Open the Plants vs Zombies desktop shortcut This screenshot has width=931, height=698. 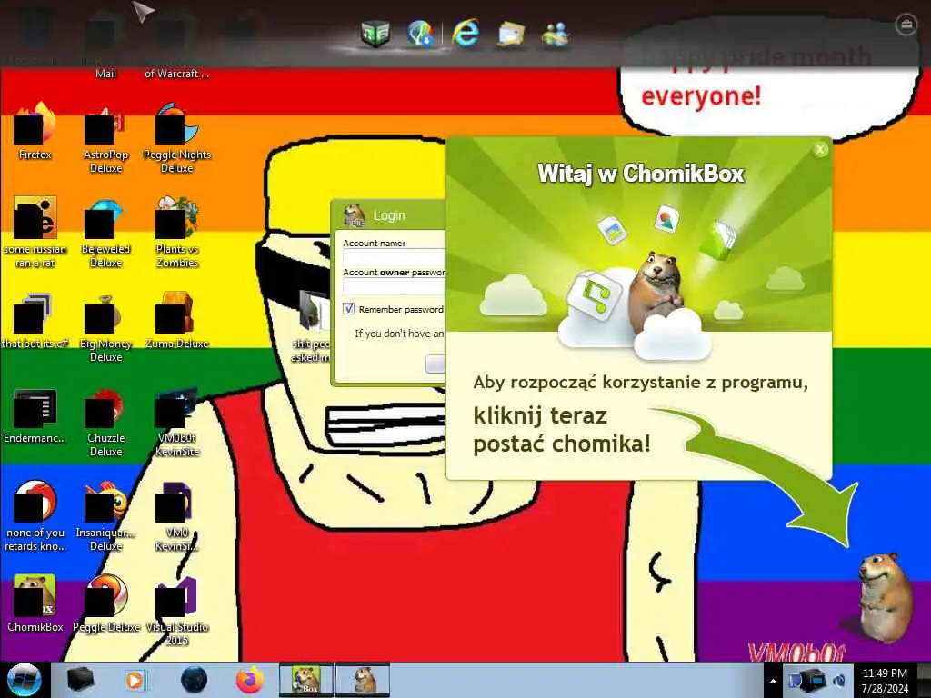177,233
